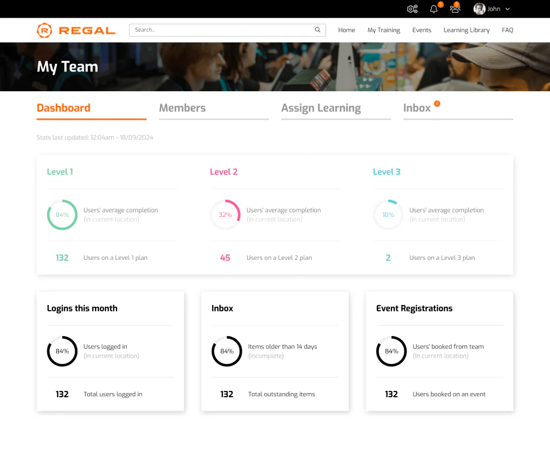Click the Level 1 heading
550x451 pixels.
(x=60, y=172)
